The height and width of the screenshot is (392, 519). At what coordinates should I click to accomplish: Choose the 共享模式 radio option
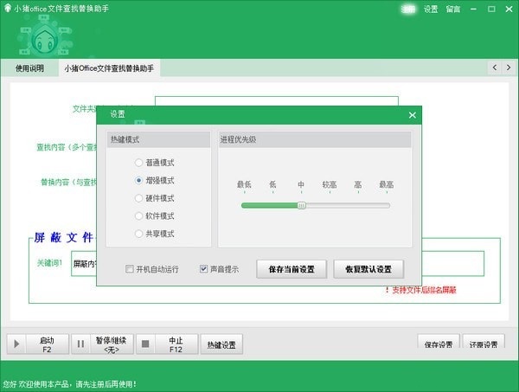click(x=139, y=234)
